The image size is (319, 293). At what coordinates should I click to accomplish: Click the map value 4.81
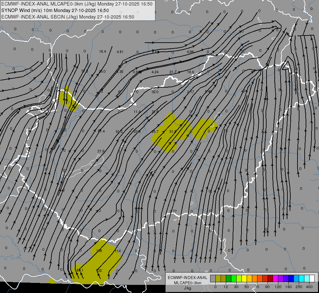tap(120, 52)
